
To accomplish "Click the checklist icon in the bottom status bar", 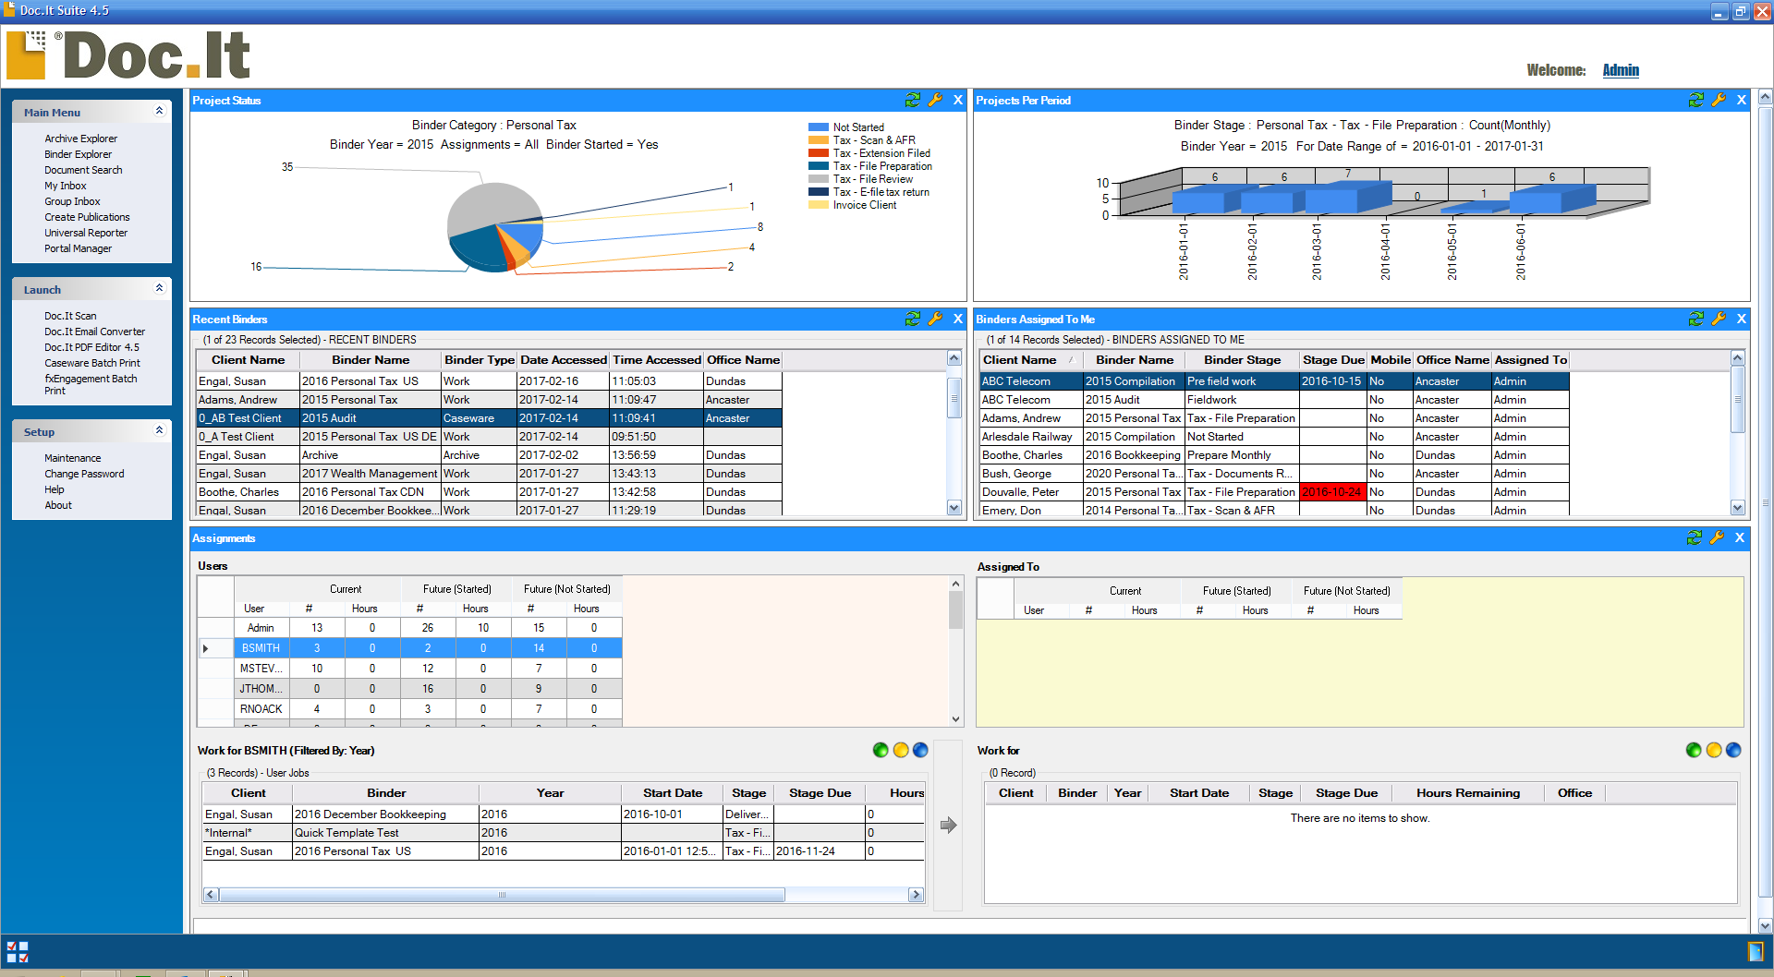I will click(17, 951).
